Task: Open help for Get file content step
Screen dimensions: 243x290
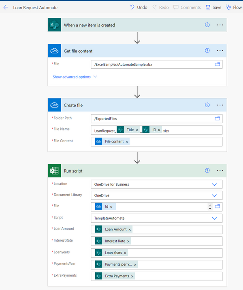Action: pyautogui.click(x=207, y=50)
